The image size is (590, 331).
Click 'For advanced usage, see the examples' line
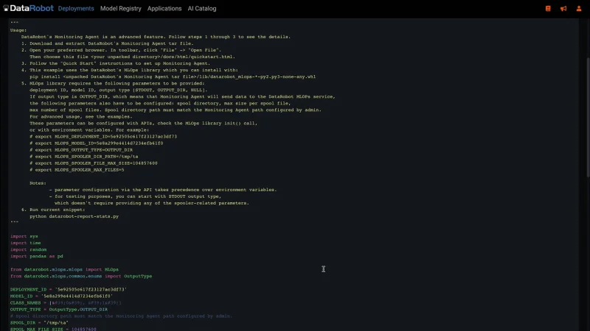tap(81, 117)
